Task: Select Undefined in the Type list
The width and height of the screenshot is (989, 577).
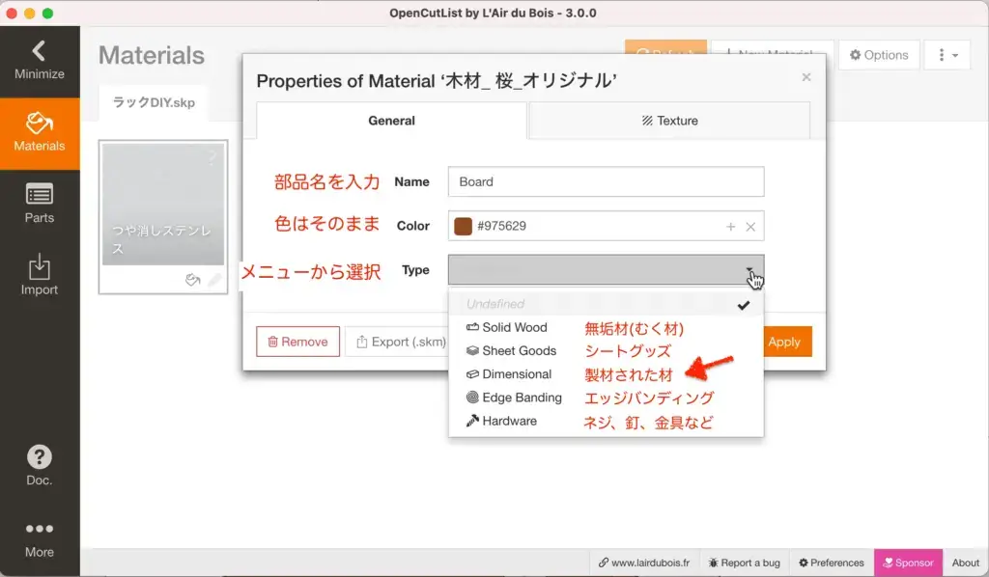Action: click(x=606, y=304)
